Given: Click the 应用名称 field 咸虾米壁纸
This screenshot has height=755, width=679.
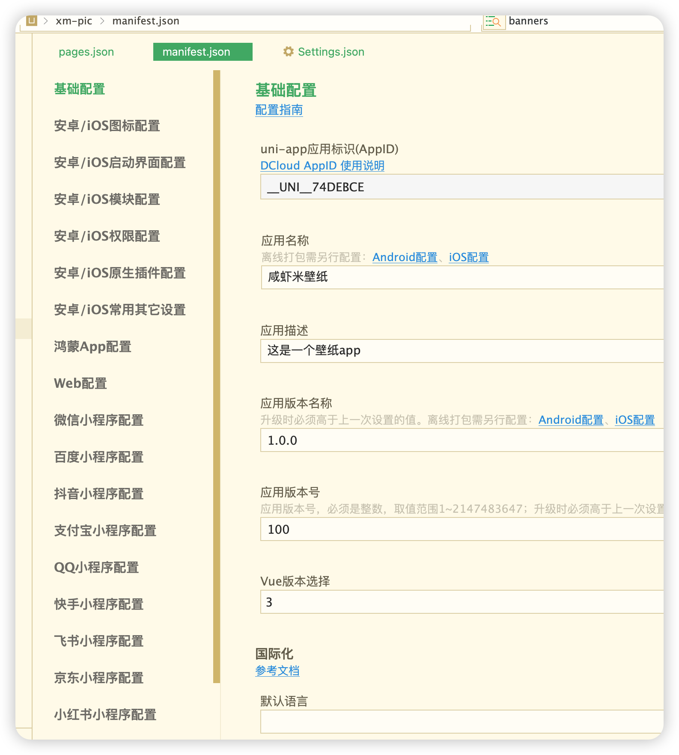Looking at the screenshot, I should pos(462,277).
